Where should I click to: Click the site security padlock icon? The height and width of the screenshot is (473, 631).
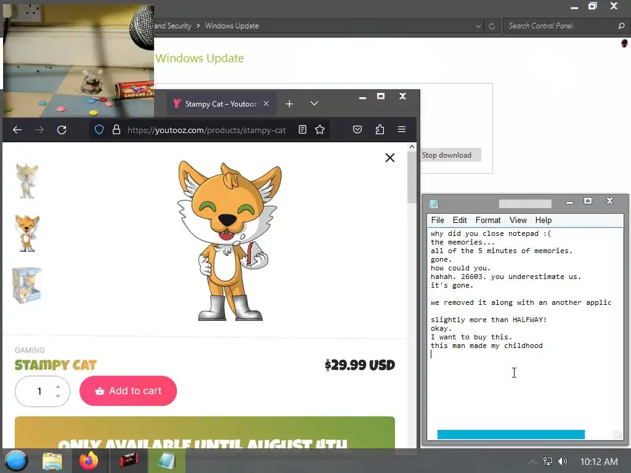pyautogui.click(x=116, y=129)
